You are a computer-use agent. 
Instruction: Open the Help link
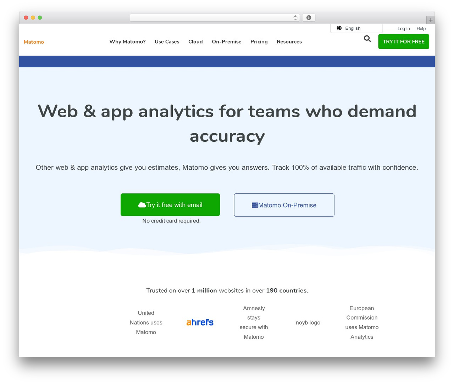coord(421,28)
